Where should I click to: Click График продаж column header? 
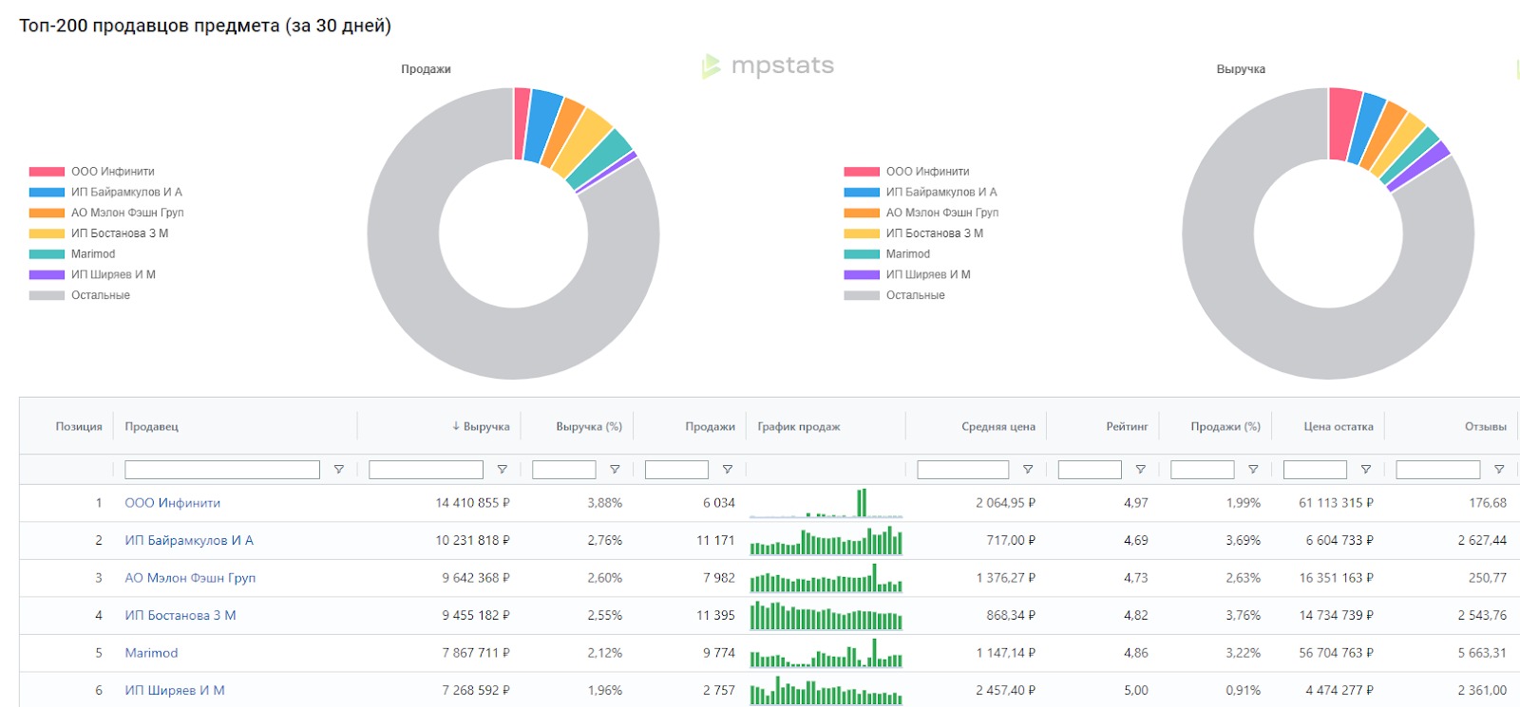(x=799, y=427)
